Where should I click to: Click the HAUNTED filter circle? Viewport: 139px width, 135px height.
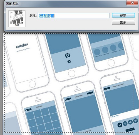pyautogui.click(x=105, y=50)
